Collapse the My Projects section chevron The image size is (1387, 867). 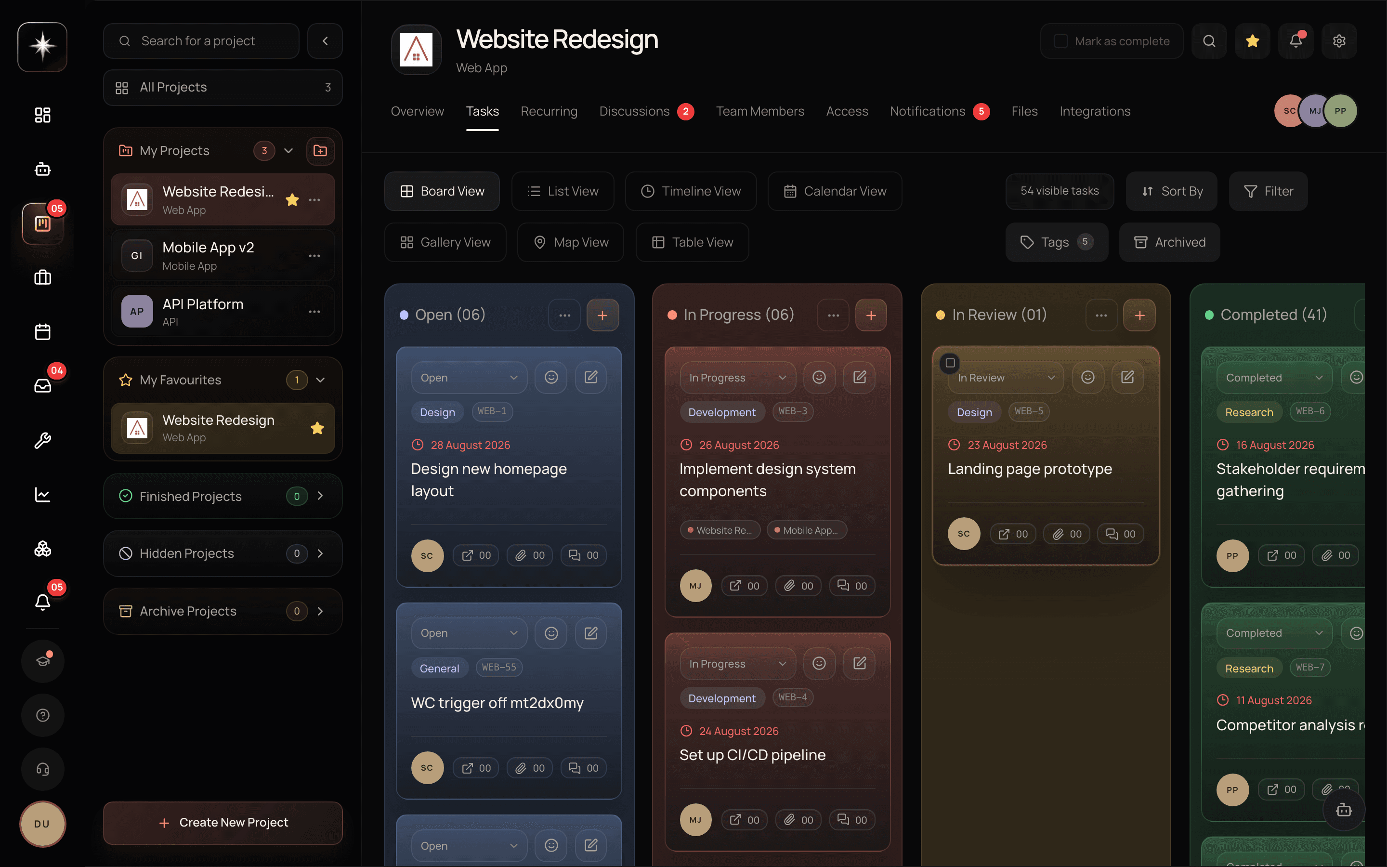click(288, 151)
